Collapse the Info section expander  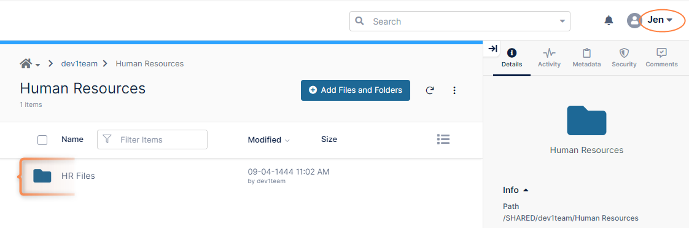click(x=526, y=190)
